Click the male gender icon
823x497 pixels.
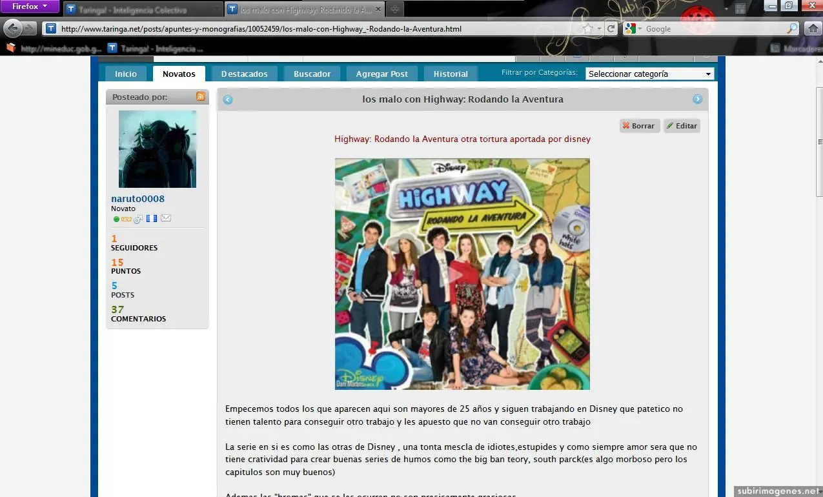pyautogui.click(x=138, y=219)
